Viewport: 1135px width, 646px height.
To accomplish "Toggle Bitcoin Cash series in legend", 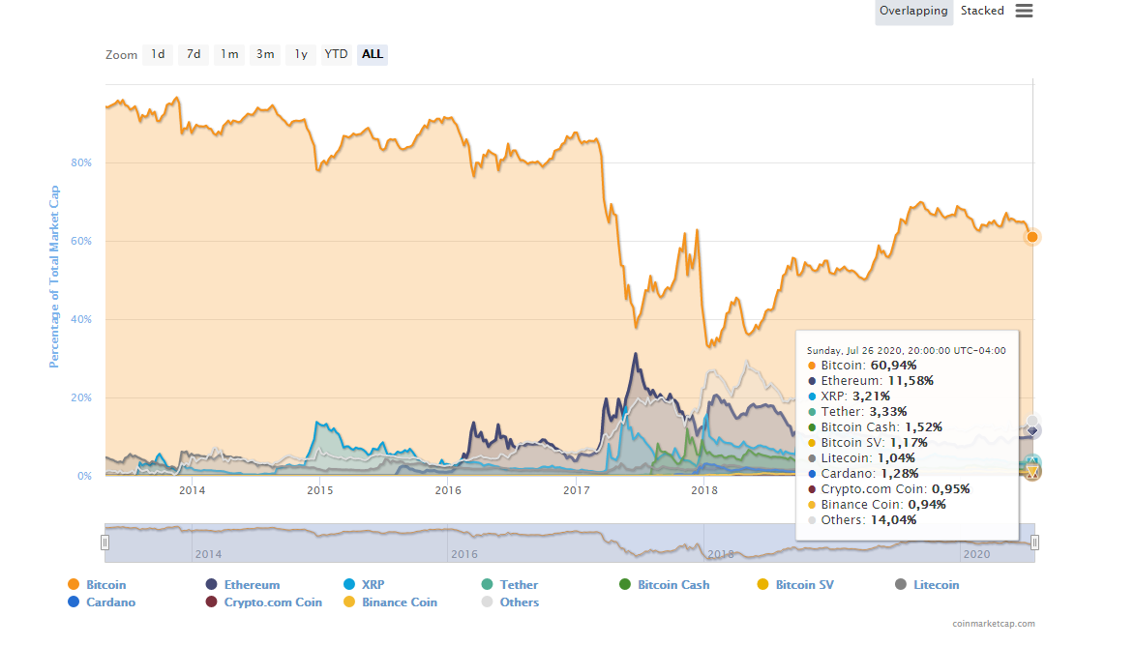I will click(x=665, y=584).
